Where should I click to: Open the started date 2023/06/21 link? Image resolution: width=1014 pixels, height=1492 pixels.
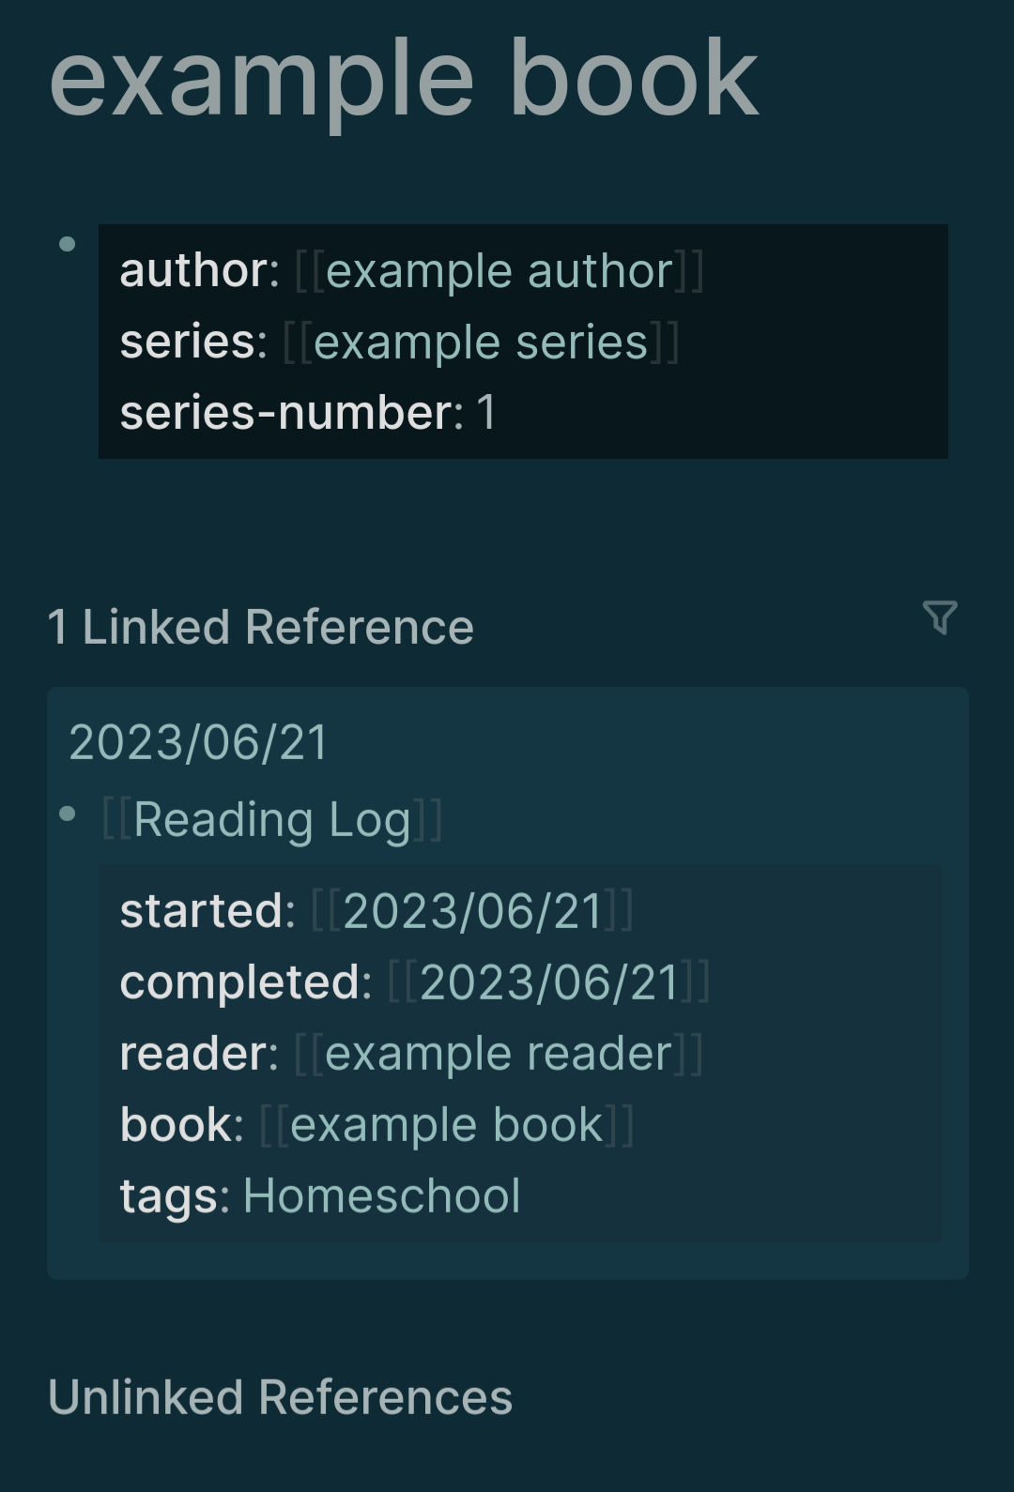(x=472, y=911)
